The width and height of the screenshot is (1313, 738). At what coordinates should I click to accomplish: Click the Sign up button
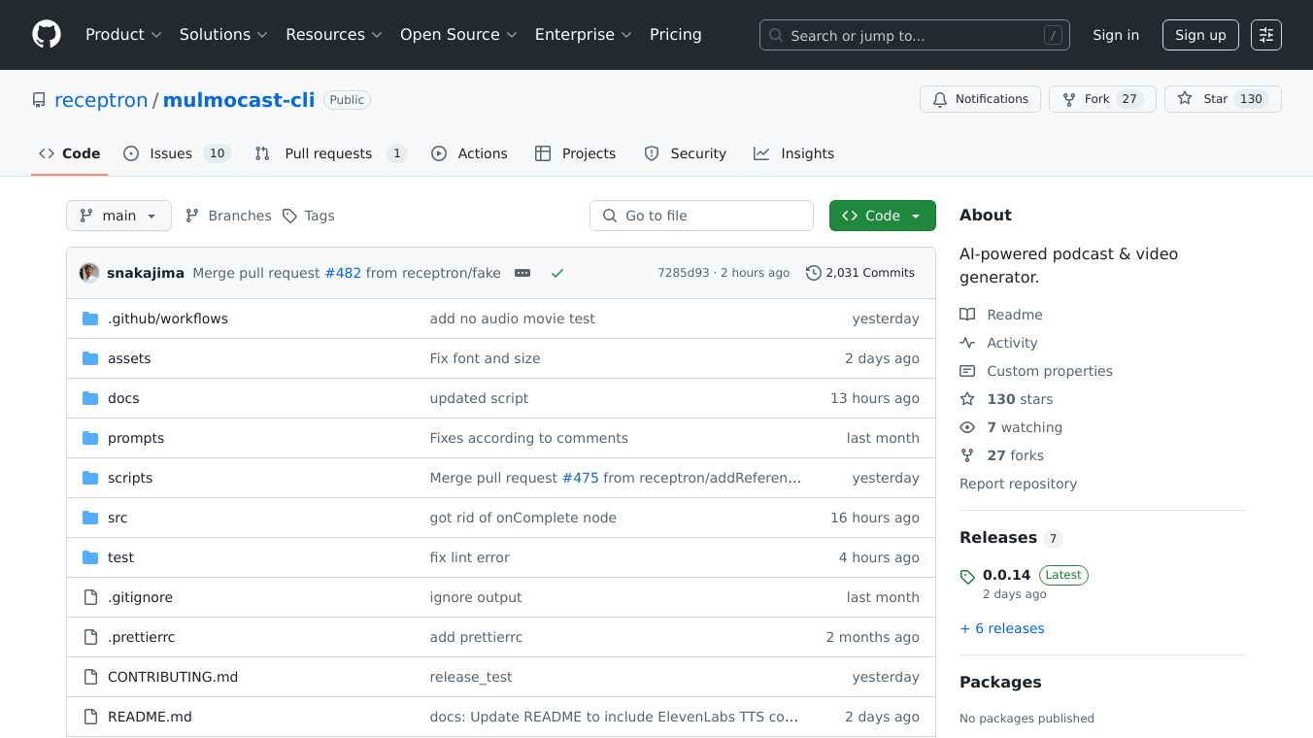1199,35
